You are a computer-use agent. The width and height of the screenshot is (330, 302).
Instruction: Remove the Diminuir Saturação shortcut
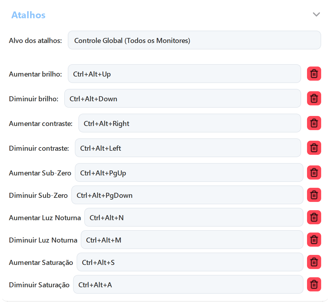click(x=314, y=284)
